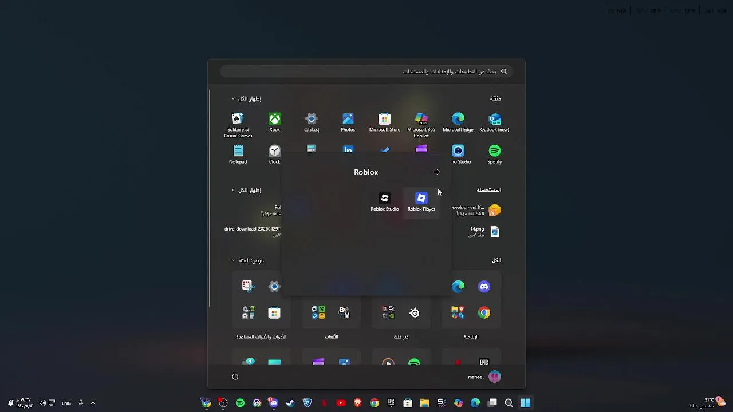This screenshot has width=733, height=412.
Task: Expand pinned apps with إظهار الكل
Action: (246, 98)
